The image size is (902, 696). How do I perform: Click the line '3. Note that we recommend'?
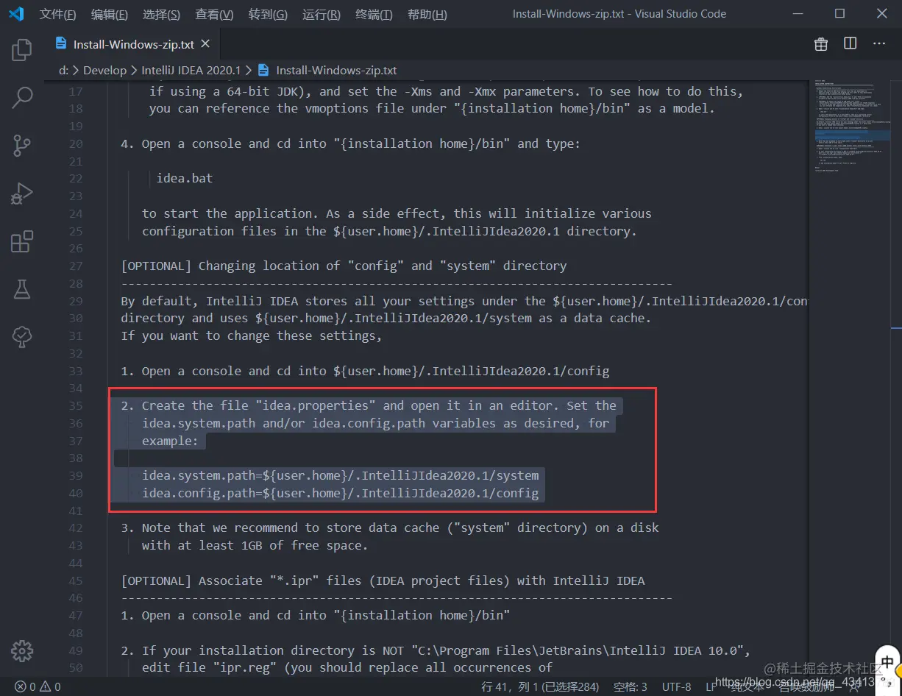(390, 528)
